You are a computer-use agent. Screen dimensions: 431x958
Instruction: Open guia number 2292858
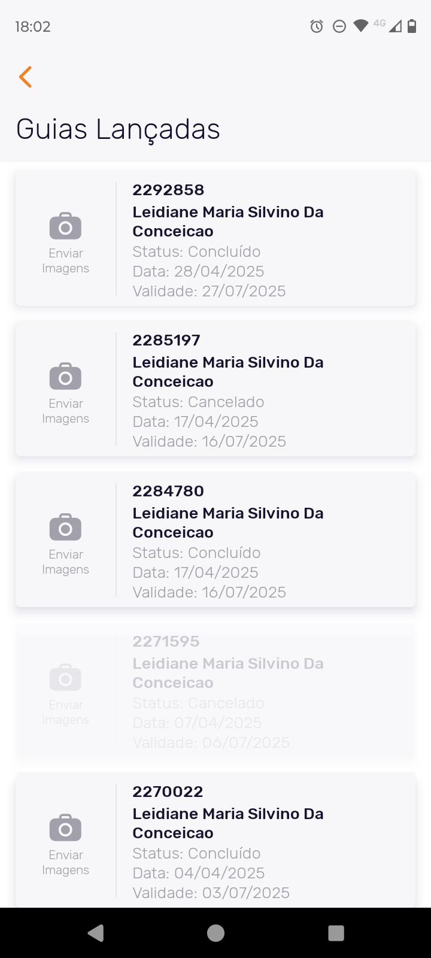tap(168, 190)
